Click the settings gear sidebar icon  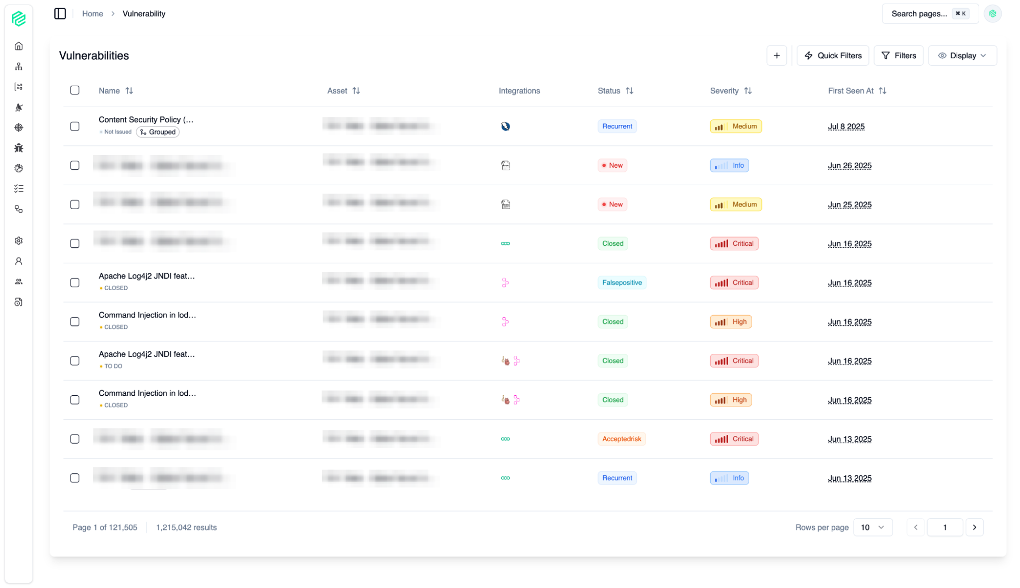pos(19,241)
